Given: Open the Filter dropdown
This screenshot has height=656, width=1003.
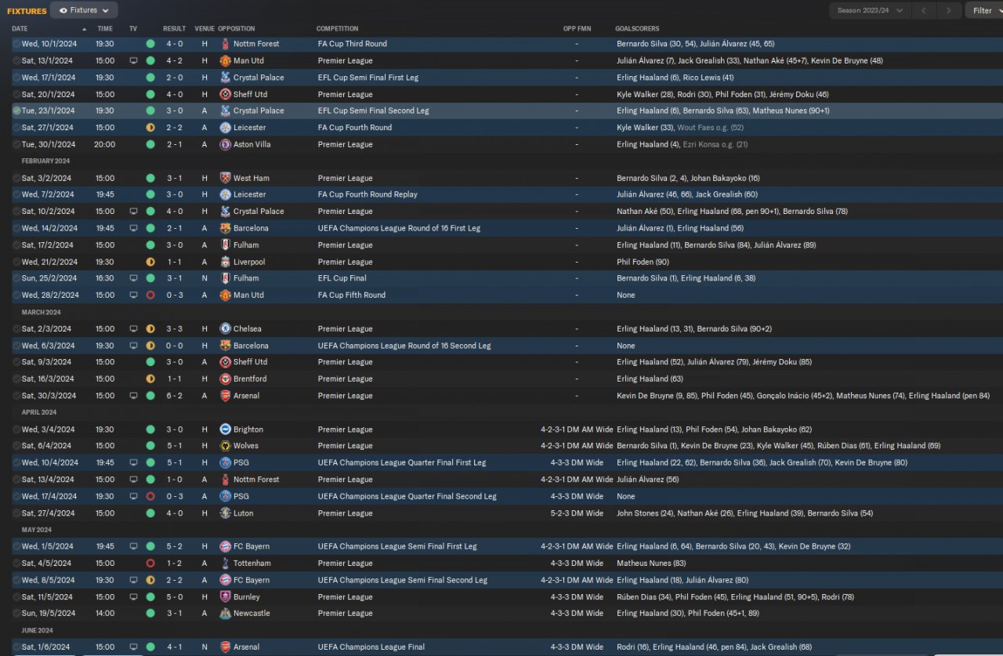Looking at the screenshot, I should pyautogui.click(x=987, y=10).
